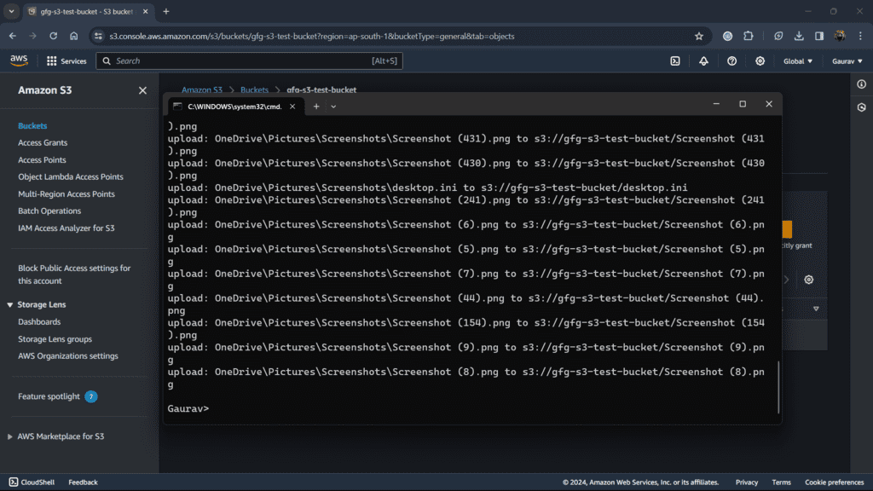Reload the browser page
Viewport: 873px width, 491px height.
coord(54,36)
